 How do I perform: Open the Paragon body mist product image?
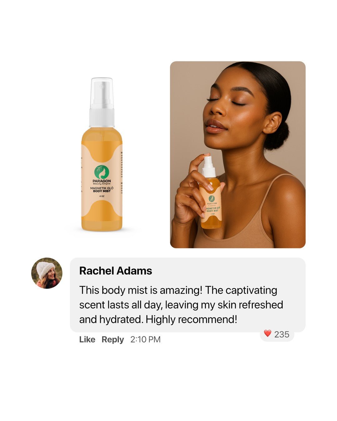tap(102, 154)
